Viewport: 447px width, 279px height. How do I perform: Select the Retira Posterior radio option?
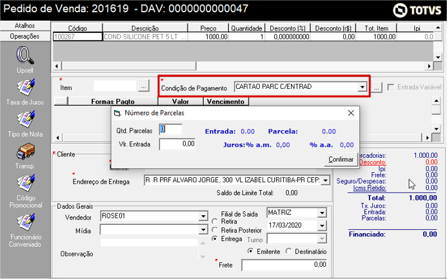pyautogui.click(x=215, y=230)
